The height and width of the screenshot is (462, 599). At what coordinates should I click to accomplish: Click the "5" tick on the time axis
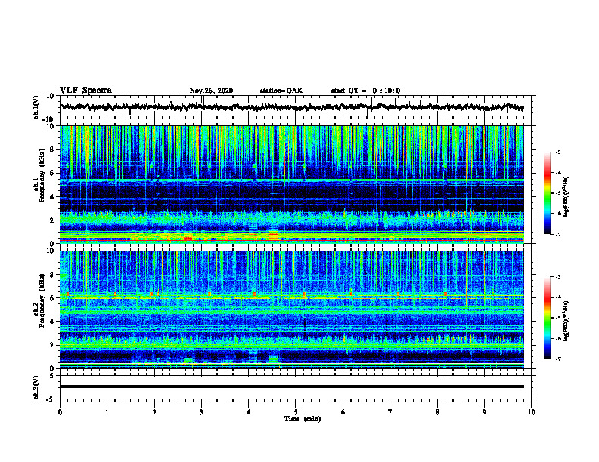tap(296, 412)
